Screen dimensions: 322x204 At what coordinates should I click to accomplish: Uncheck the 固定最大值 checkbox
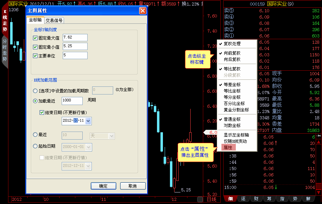coord(35,38)
